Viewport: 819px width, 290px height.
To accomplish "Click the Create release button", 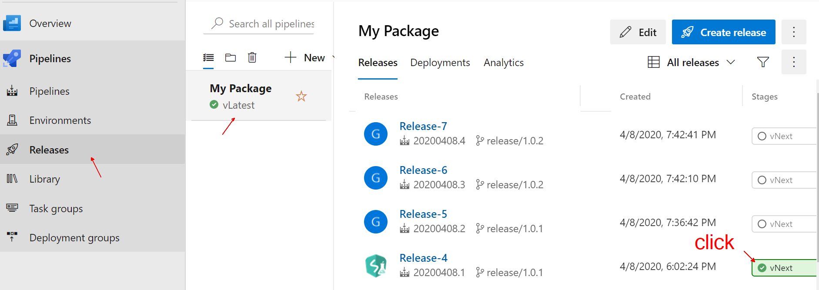I will point(723,32).
